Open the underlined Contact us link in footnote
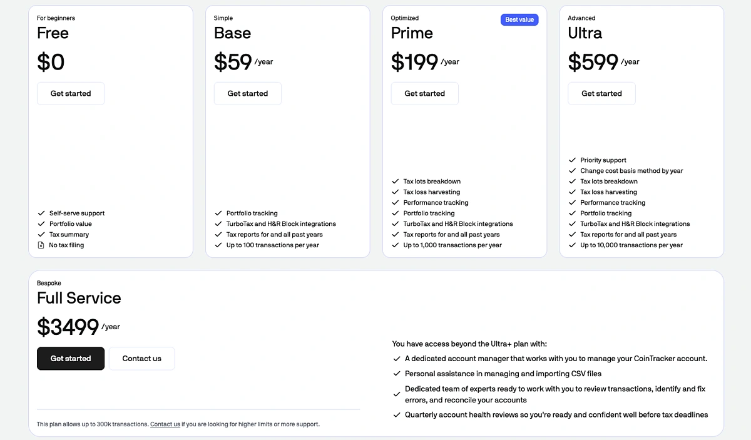This screenshot has height=440, width=751. (165, 424)
